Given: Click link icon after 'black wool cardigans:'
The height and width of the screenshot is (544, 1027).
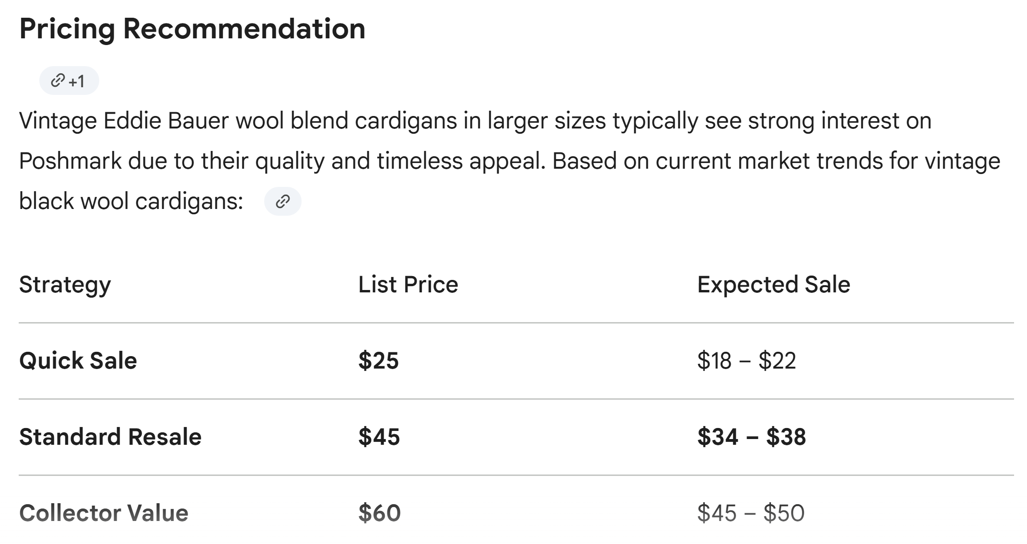Looking at the screenshot, I should click(283, 201).
